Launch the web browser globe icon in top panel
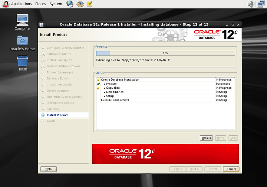 tap(70, 4)
